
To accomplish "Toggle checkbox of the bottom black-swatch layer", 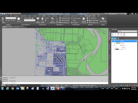I will point(114,49).
